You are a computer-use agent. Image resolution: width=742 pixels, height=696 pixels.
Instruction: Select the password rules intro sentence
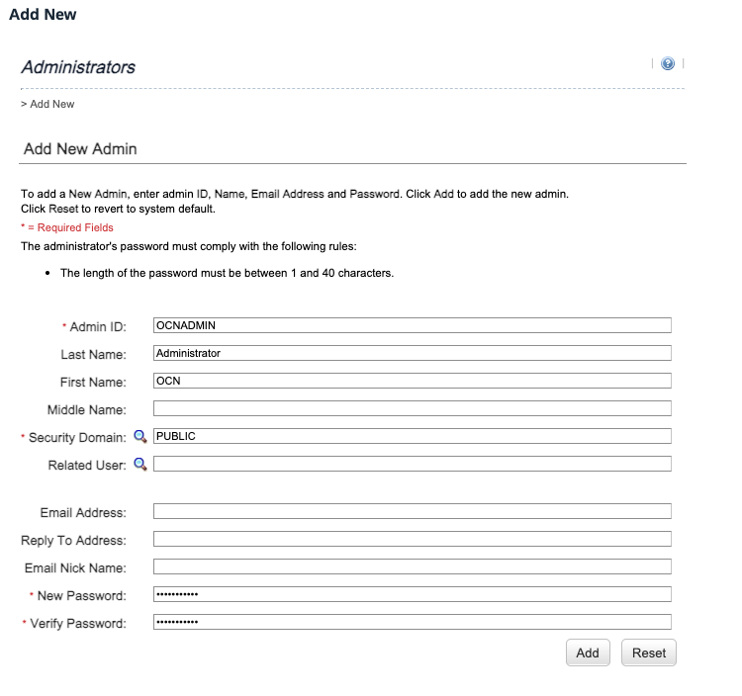[x=188, y=246]
